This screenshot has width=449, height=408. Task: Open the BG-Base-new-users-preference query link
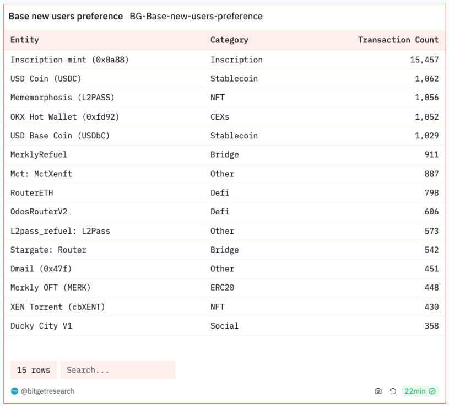pyautogui.click(x=196, y=17)
